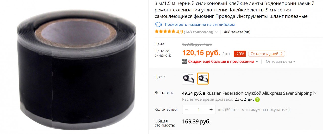Screen dimensions: 323x134
Task: Decrease quantity with the minus button
Action: click(186, 110)
